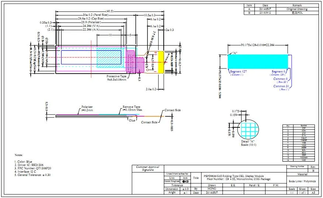Viewport: 323px width, 198px height.
Task: Click the "Glue" label in side view
Action: 132,120
